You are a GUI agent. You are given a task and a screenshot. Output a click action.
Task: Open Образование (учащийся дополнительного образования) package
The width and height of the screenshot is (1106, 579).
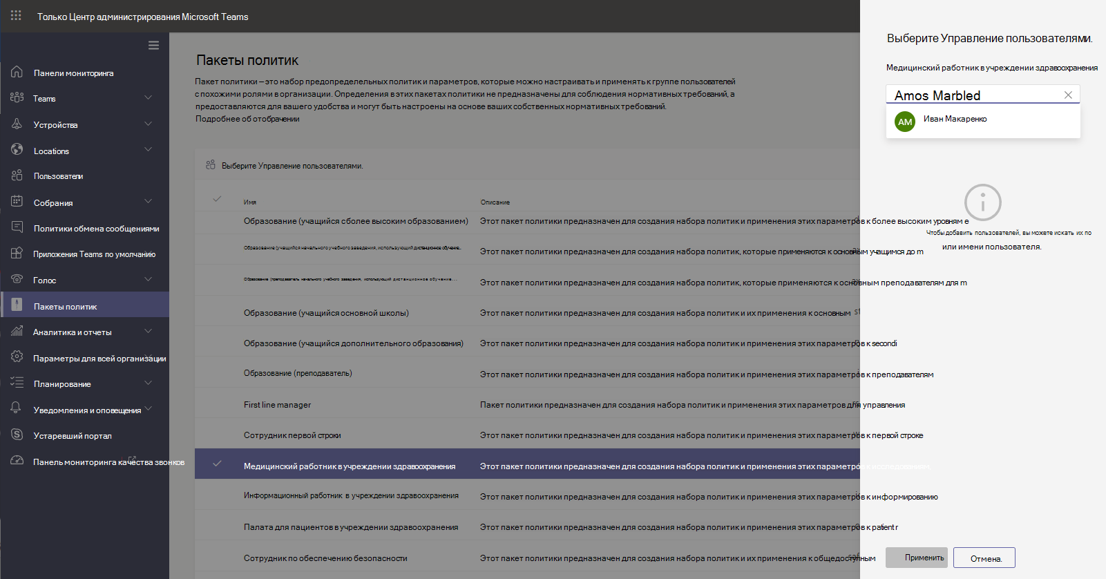354,343
